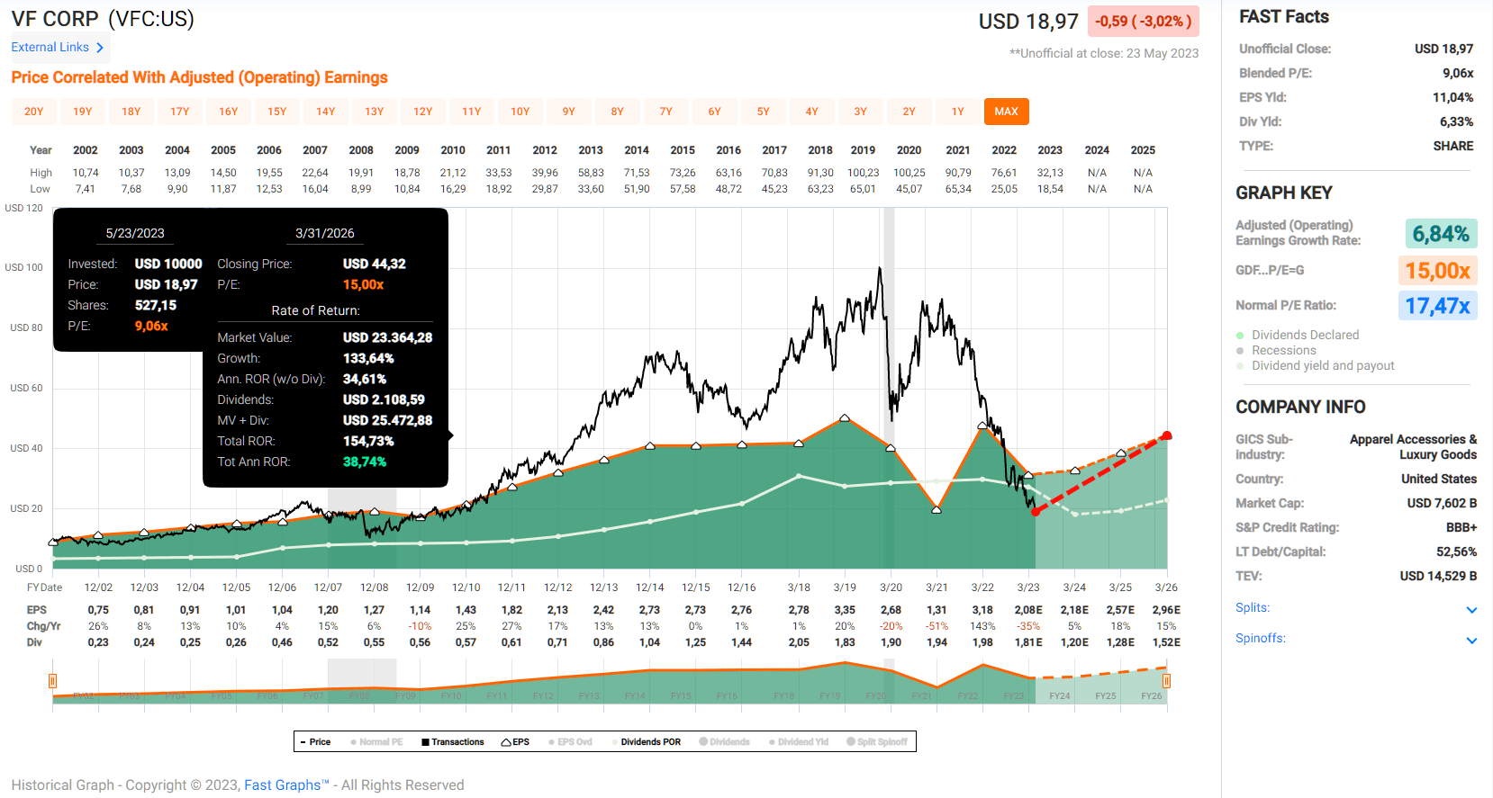Set chart to 4Y range

pos(812,112)
